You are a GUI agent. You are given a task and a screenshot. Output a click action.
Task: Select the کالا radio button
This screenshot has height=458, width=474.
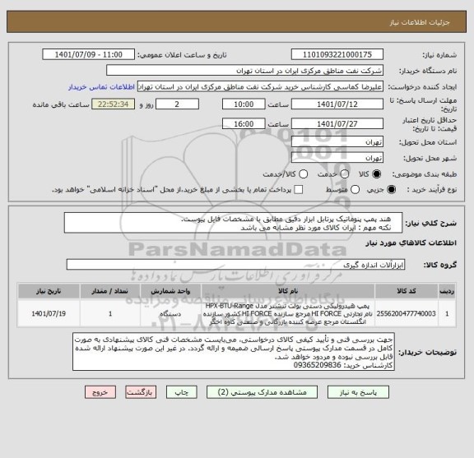[377, 174]
